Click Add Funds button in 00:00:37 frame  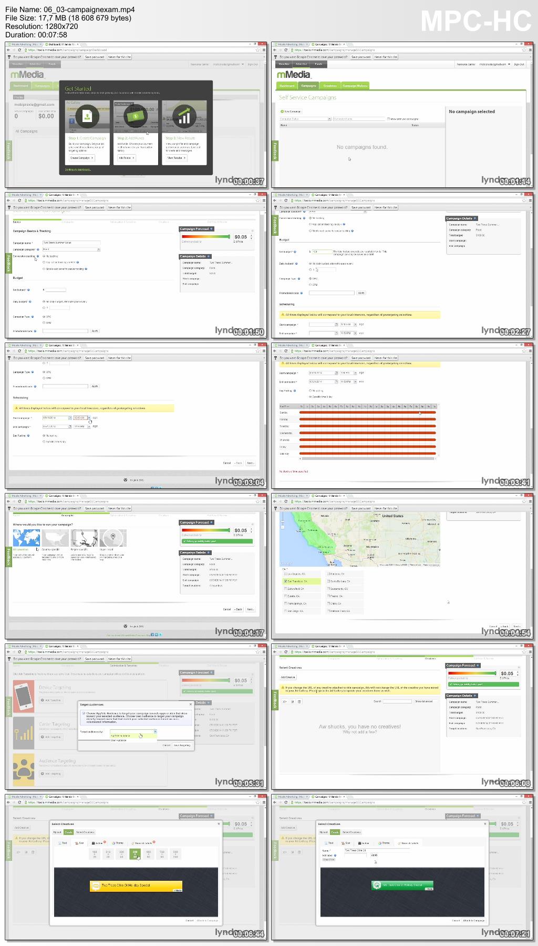coord(126,158)
